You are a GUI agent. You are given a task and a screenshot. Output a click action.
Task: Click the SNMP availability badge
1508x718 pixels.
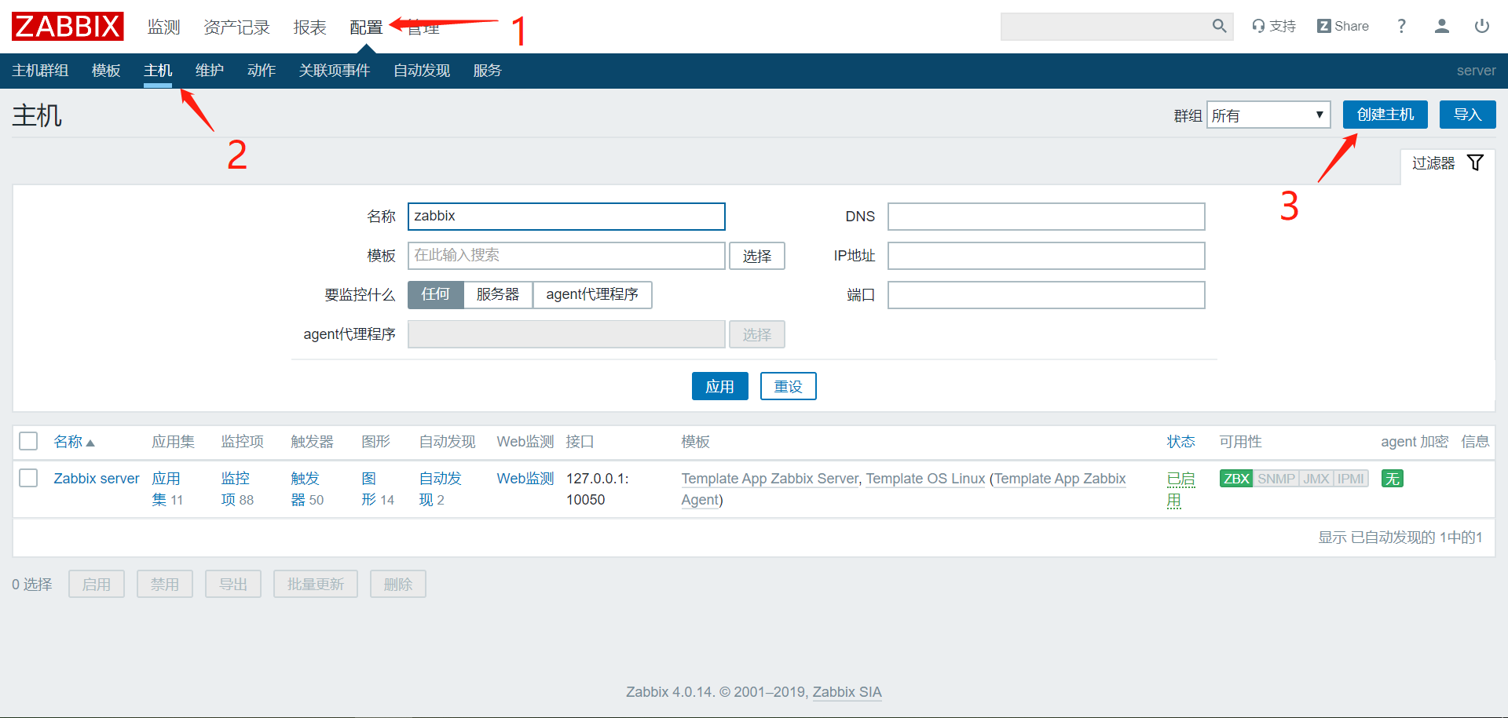pyautogui.click(x=1276, y=479)
